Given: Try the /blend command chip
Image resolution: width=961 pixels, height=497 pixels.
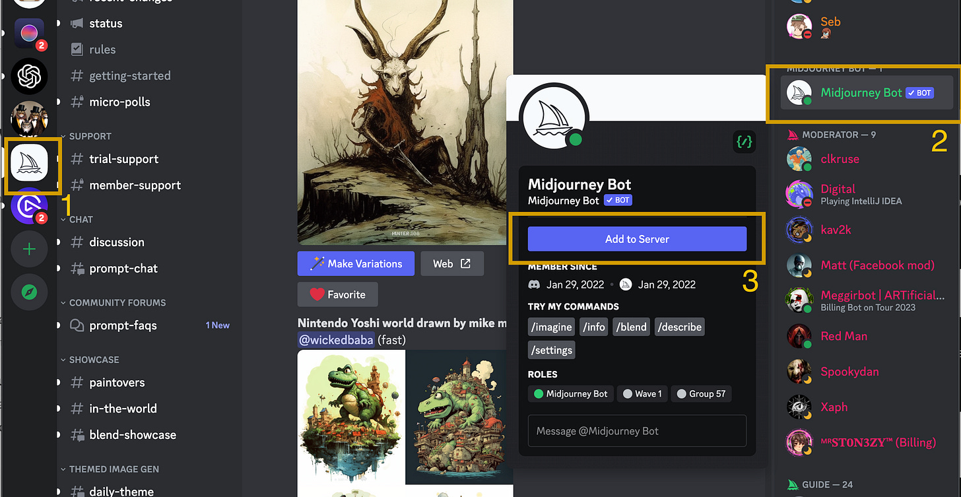Looking at the screenshot, I should click(632, 327).
